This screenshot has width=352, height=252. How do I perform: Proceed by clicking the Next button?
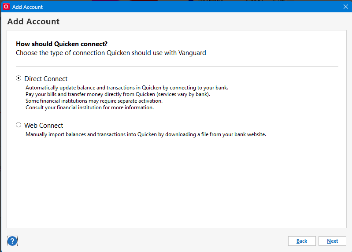(332, 241)
